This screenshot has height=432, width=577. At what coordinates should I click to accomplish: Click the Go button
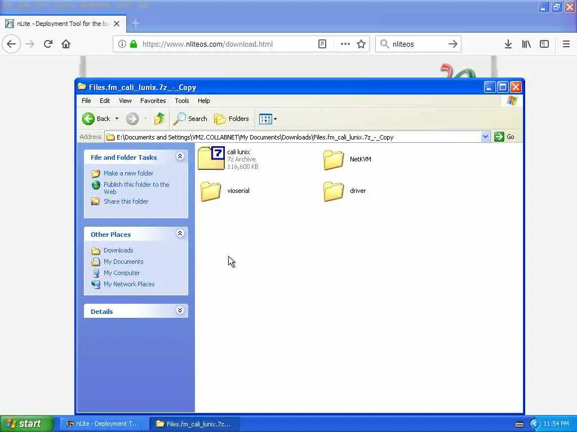point(504,137)
